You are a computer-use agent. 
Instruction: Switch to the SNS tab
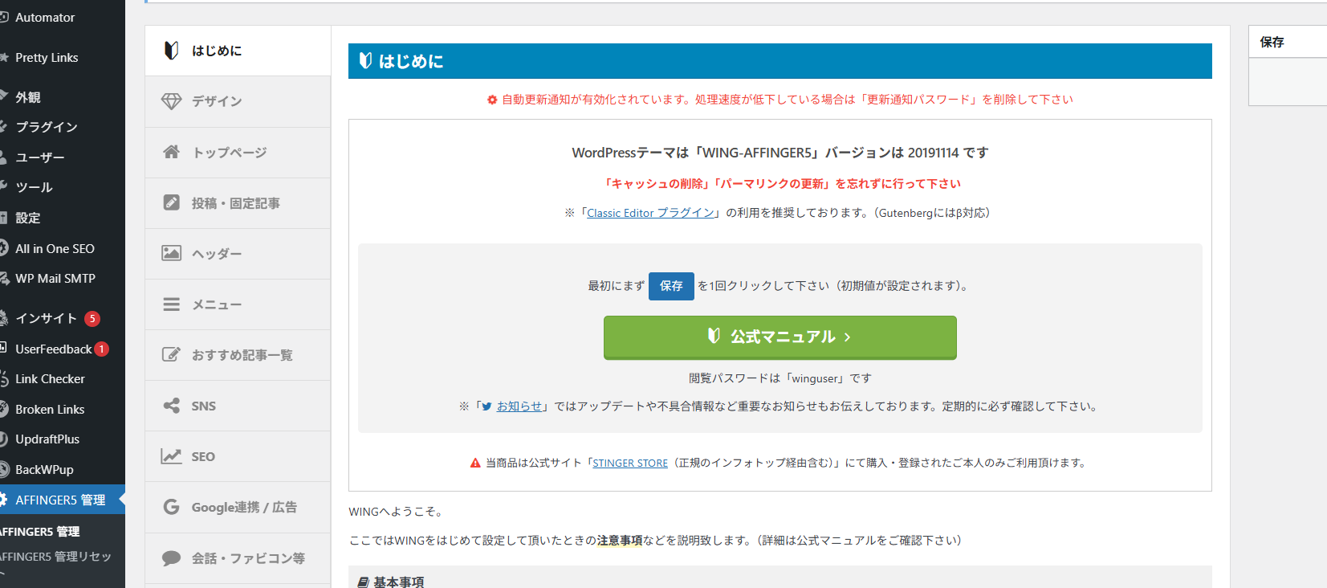coord(238,406)
